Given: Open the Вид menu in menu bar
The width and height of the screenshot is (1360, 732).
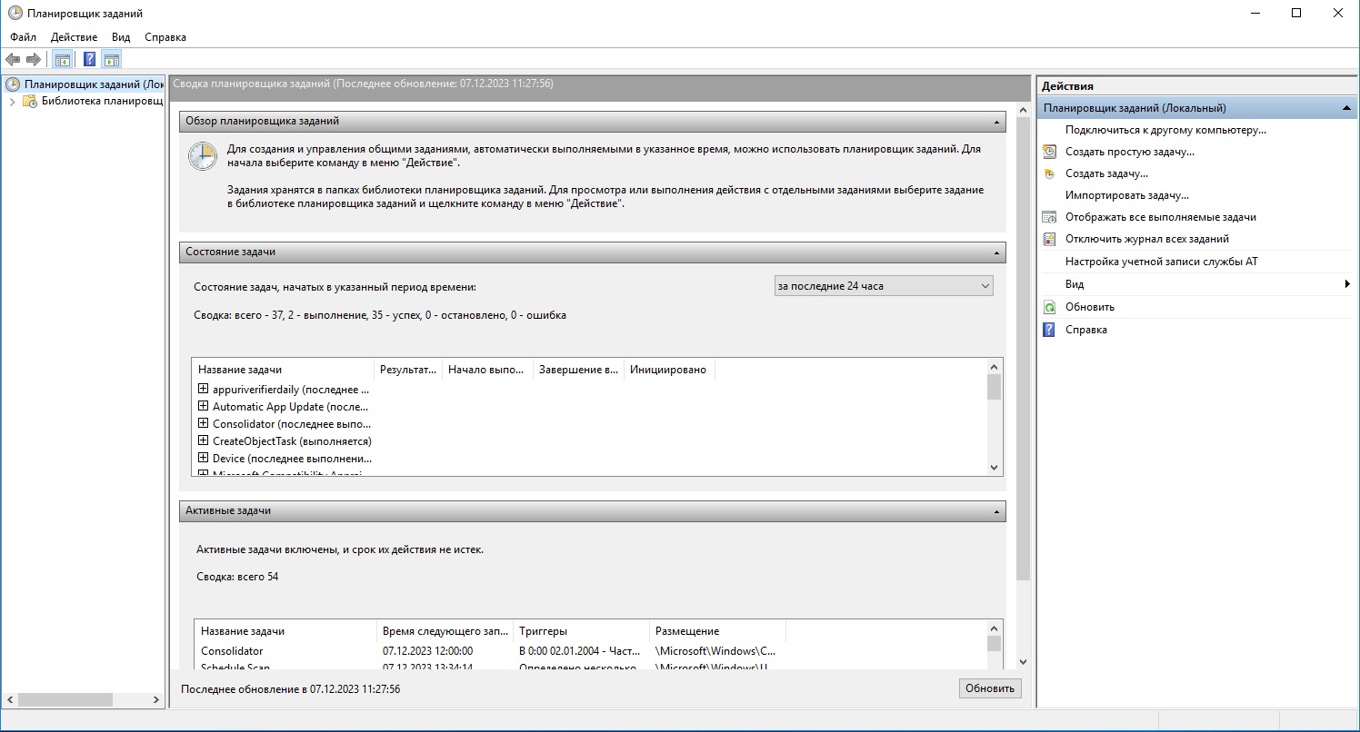Looking at the screenshot, I should point(121,37).
